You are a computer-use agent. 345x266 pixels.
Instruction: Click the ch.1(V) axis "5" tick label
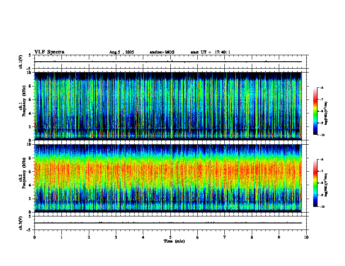click(x=30, y=55)
